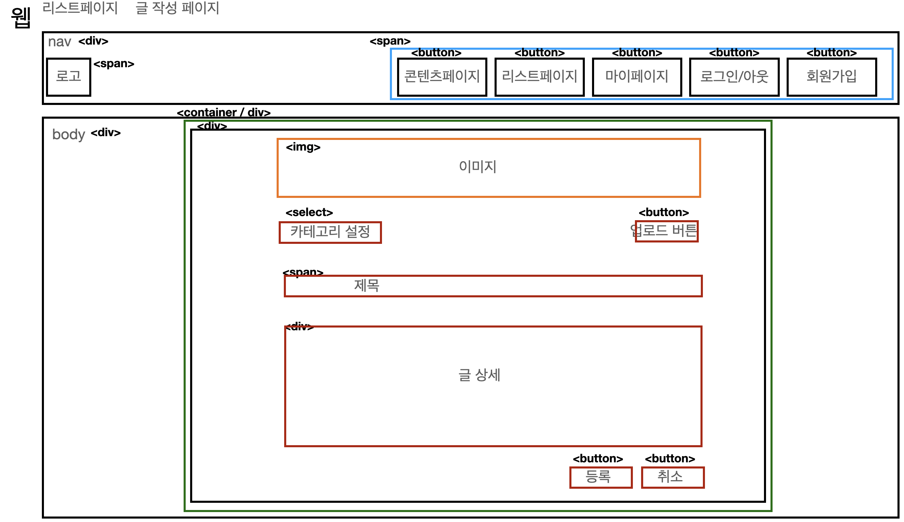The width and height of the screenshot is (904, 522).
Task: Click into the 제목 field
Action: point(493,286)
